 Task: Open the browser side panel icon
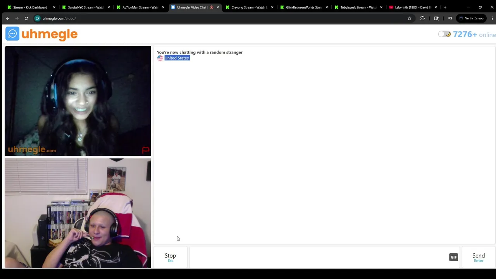[436, 18]
